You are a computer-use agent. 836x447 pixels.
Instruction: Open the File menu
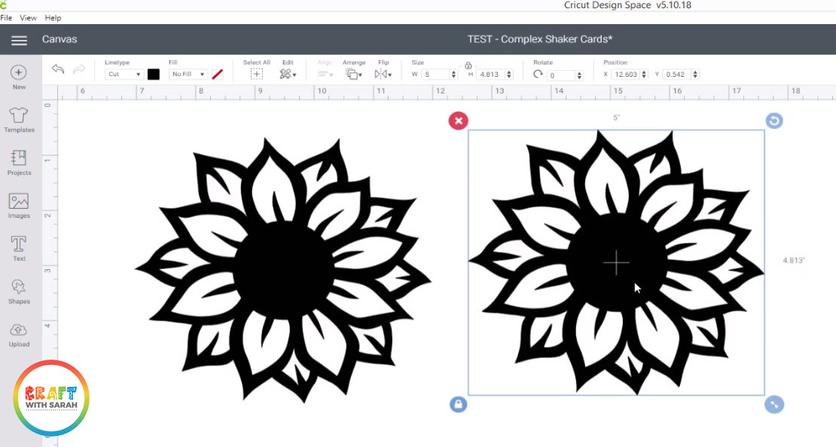(7, 17)
